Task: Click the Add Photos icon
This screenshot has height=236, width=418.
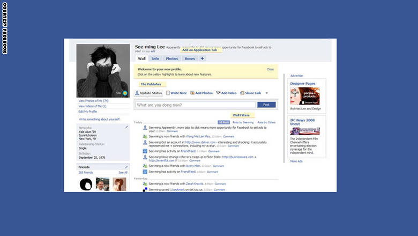Action: 192,93
